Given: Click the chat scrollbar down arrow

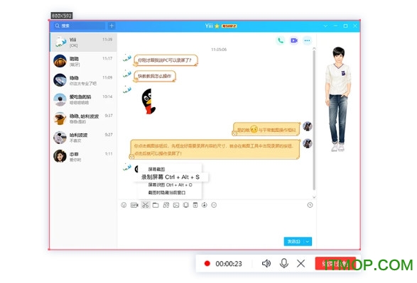Looking at the screenshot, I should 314,197.
